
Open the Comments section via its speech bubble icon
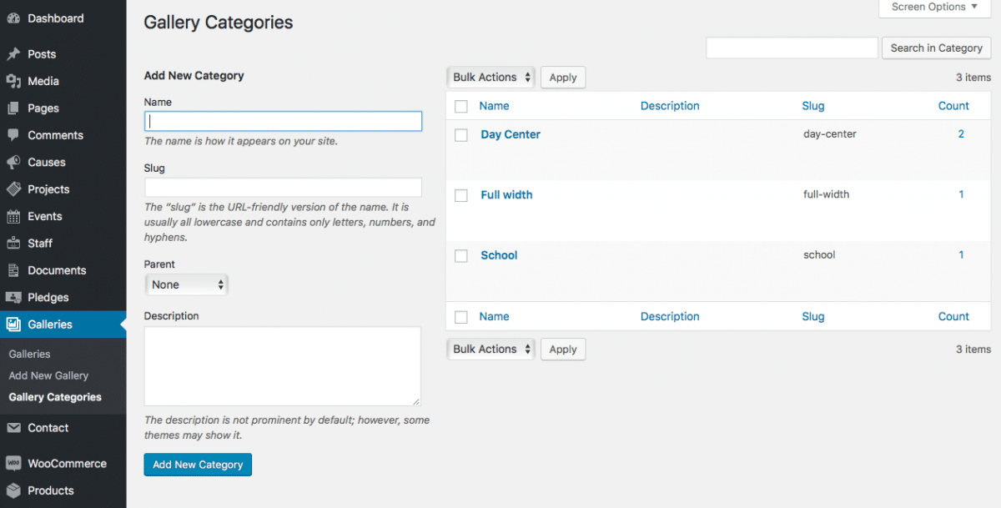point(15,134)
